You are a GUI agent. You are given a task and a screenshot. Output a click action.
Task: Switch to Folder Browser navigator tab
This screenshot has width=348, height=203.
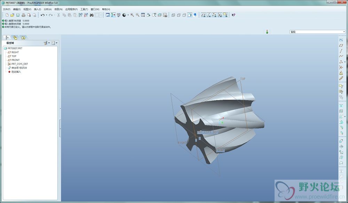tap(15, 38)
